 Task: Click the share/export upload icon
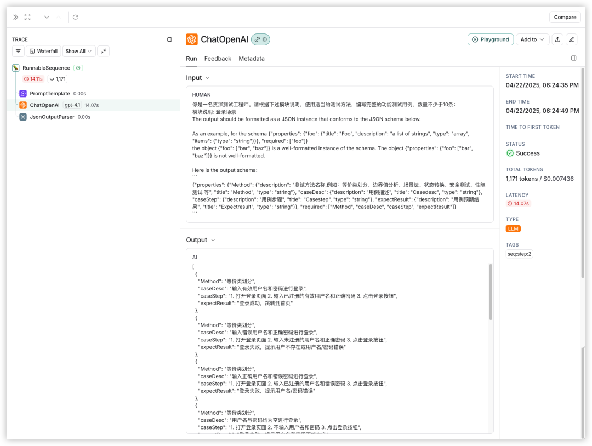pyautogui.click(x=557, y=39)
